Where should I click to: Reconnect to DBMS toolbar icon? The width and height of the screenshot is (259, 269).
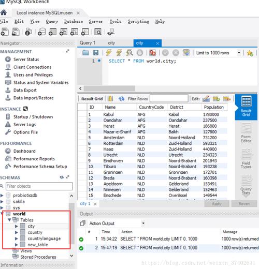coord(110,32)
